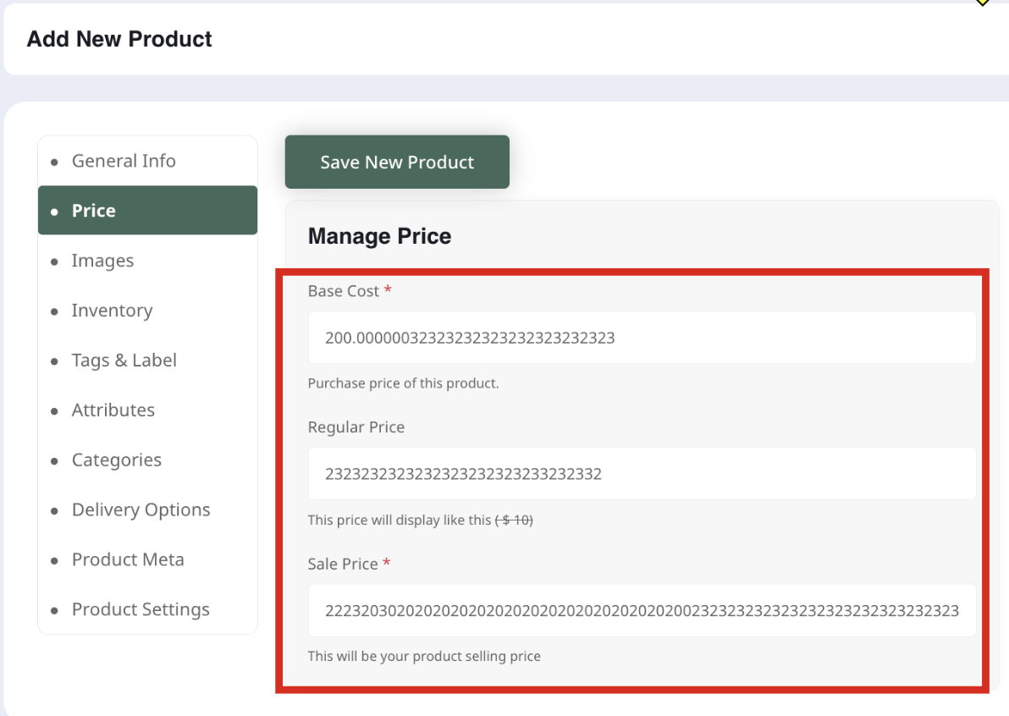
Task: Click the strikethrough $ 10 price example
Action: [x=514, y=520]
